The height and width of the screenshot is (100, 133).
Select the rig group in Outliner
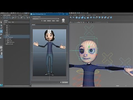[x=8, y=36]
